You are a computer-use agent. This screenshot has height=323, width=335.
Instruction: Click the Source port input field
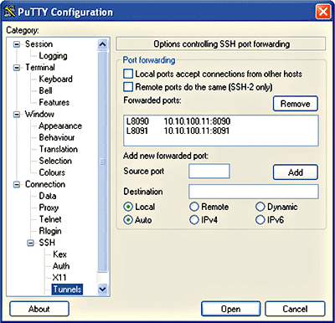click(209, 171)
